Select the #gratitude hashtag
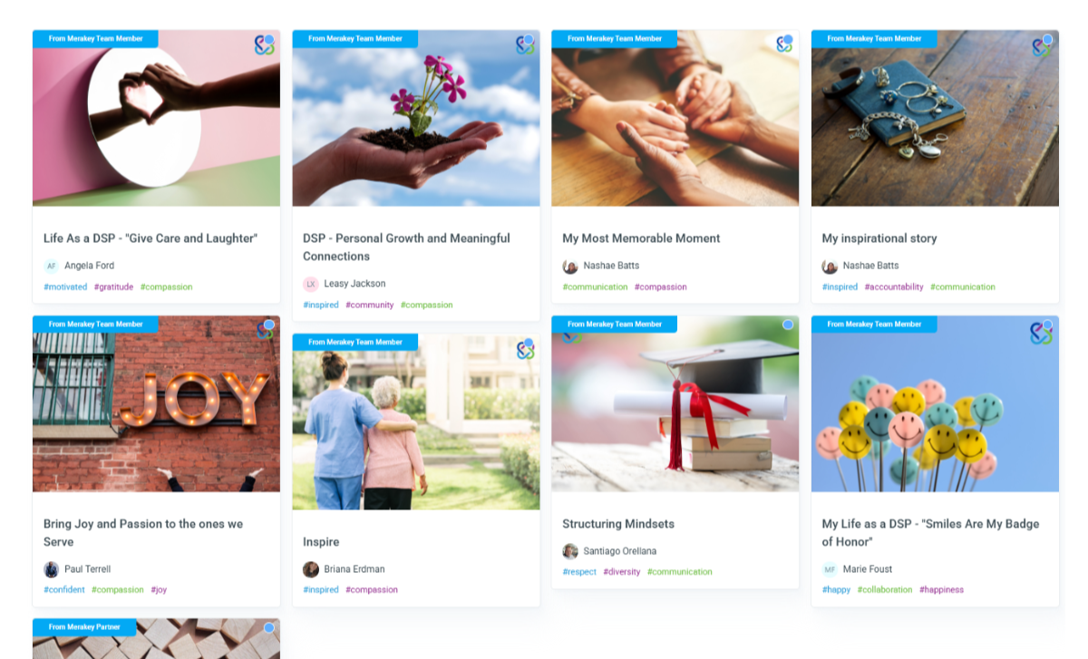The width and height of the screenshot is (1088, 659). tap(113, 286)
